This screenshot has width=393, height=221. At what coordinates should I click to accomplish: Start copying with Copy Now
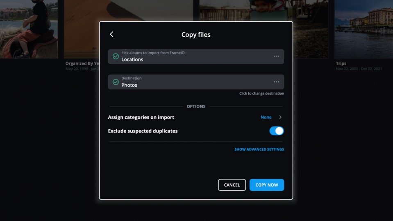pyautogui.click(x=267, y=185)
